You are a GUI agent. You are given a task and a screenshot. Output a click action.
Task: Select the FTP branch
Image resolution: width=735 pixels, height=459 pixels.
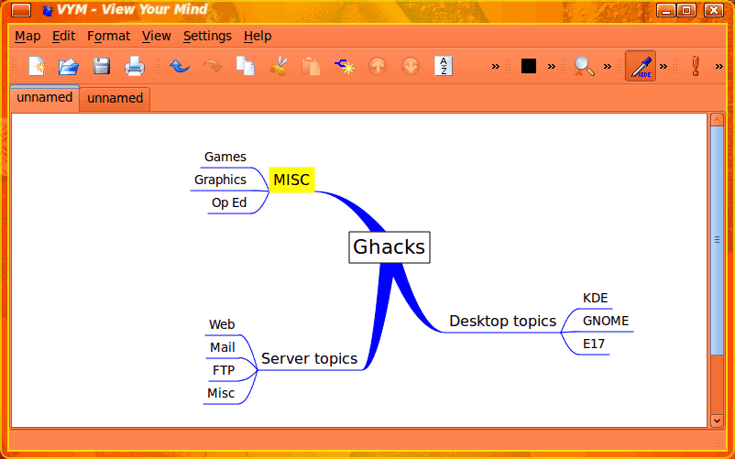coord(223,370)
